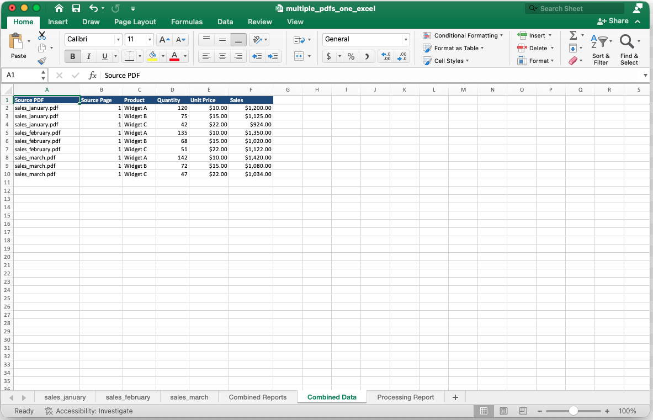This screenshot has height=420, width=653.
Task: Open the Formulas ribbon tab
Action: click(187, 22)
